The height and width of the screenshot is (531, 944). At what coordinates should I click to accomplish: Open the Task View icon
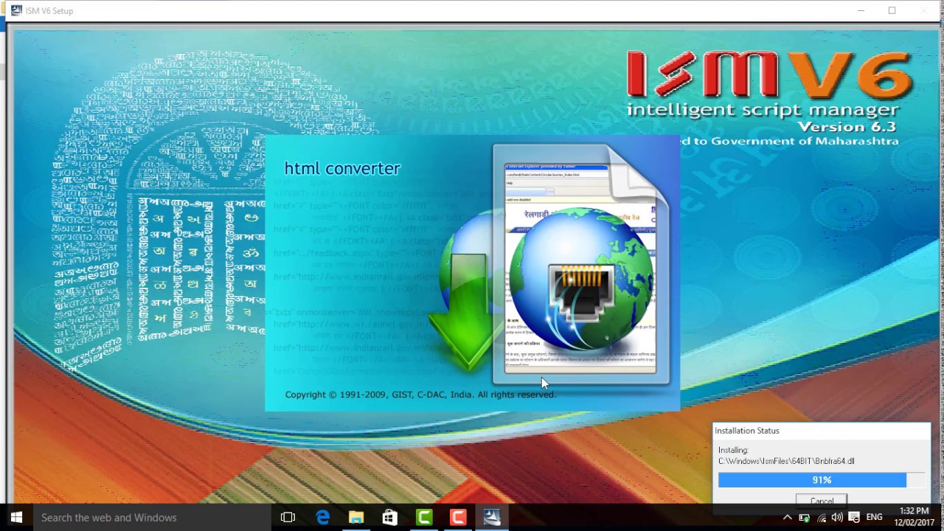(x=288, y=518)
